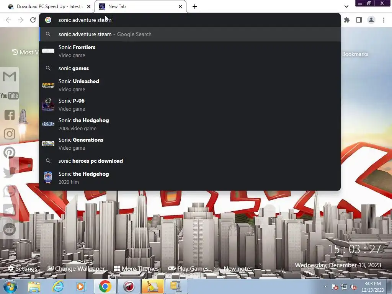Open the broom cleaner app on taskbar
The width and height of the screenshot is (392, 294).
pos(152,286)
